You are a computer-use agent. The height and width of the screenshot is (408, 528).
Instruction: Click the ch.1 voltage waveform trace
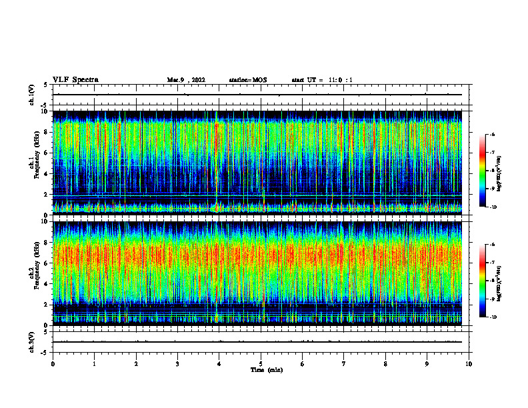[x=257, y=95]
